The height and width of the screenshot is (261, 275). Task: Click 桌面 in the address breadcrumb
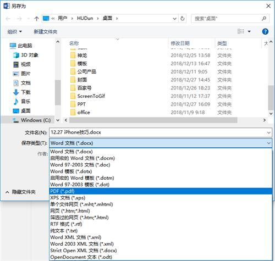[x=107, y=18]
